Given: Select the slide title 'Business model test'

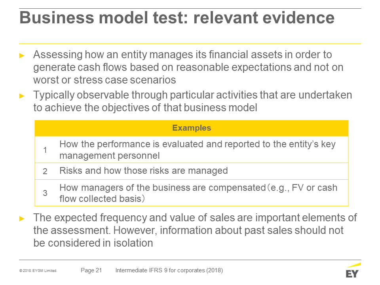Looking at the screenshot, I should tap(177, 18).
